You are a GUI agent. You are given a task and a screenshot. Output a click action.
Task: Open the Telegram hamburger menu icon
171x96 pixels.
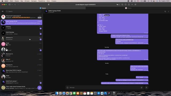click(3, 11)
